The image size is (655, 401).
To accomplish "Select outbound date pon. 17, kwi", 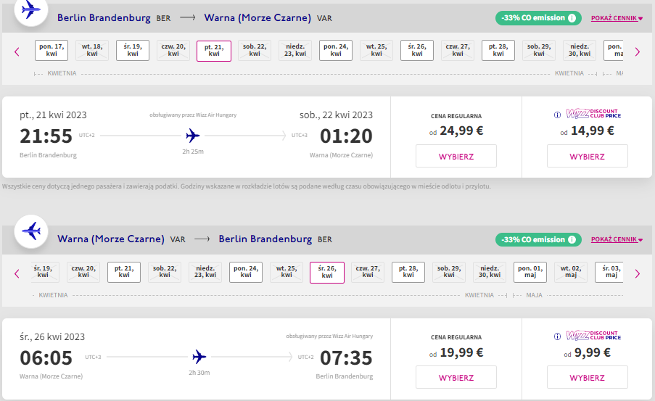I will [x=52, y=51].
